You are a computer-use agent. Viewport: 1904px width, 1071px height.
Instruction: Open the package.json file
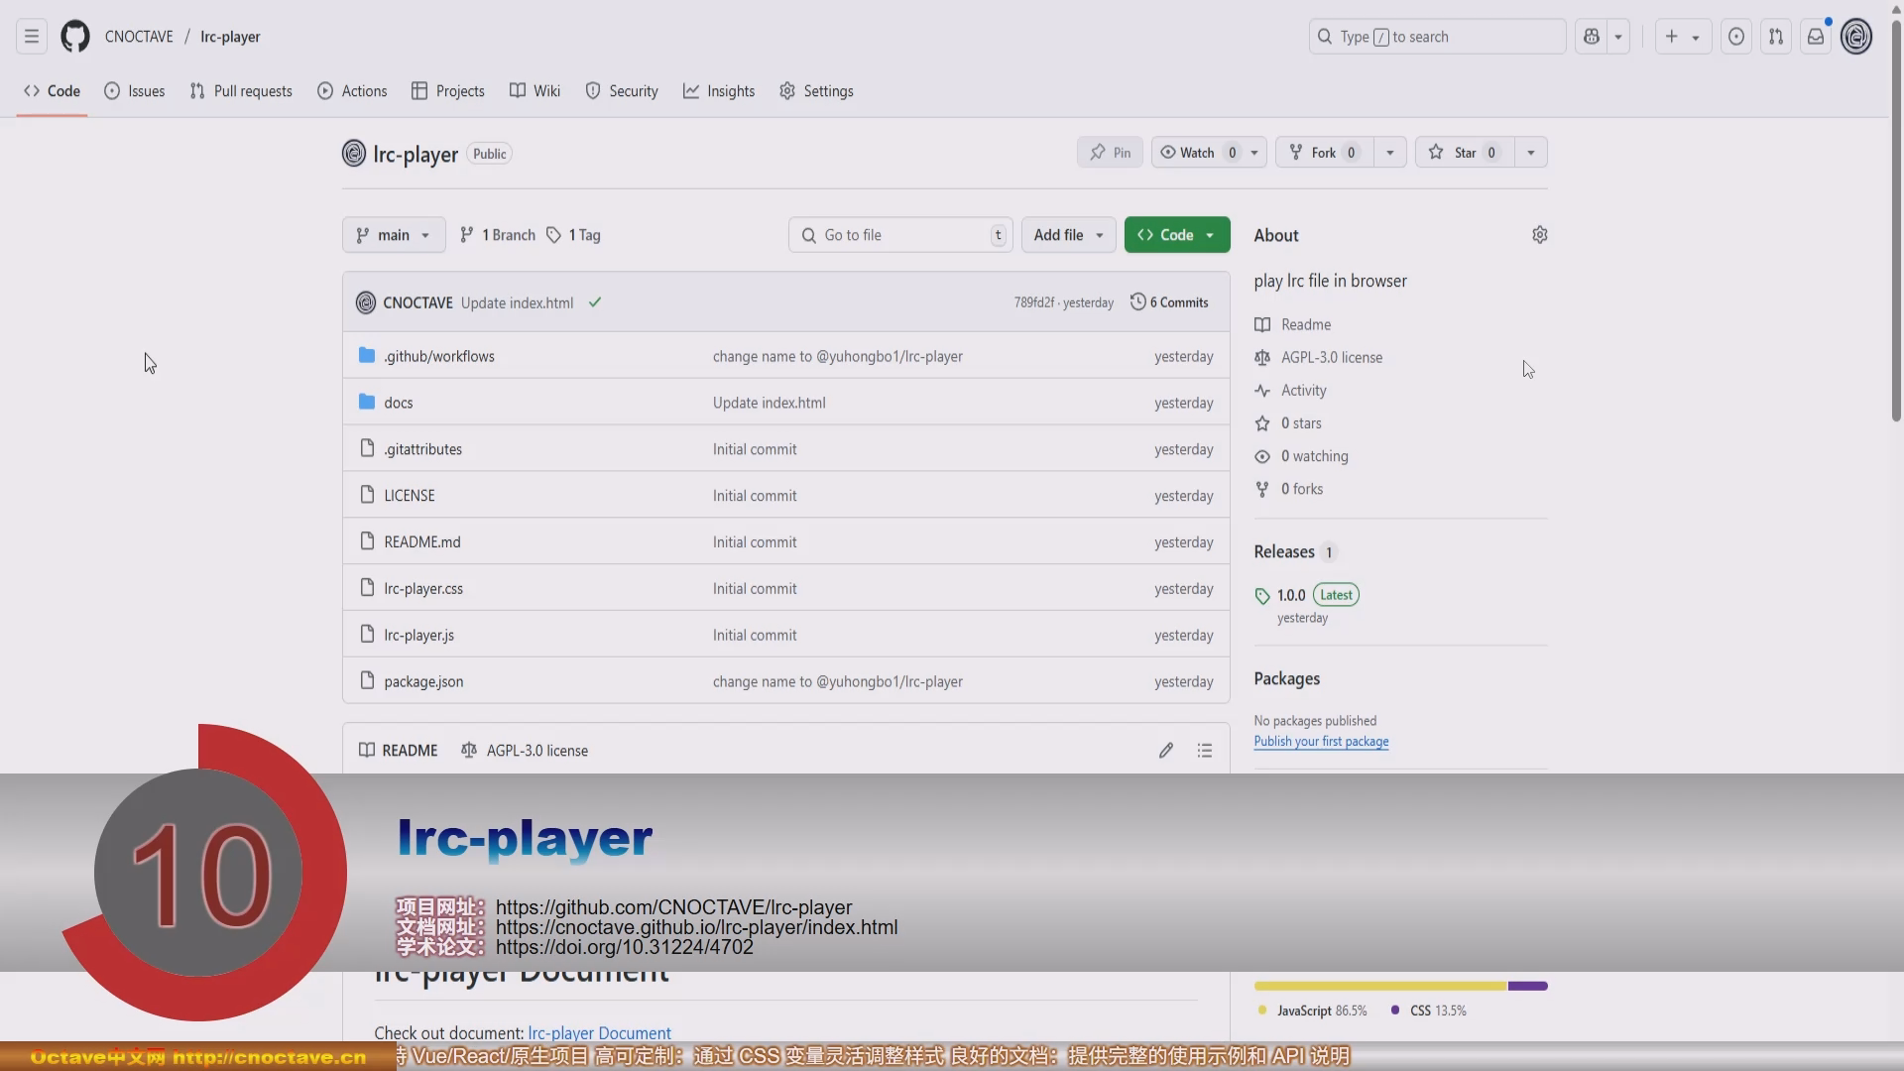point(423,681)
